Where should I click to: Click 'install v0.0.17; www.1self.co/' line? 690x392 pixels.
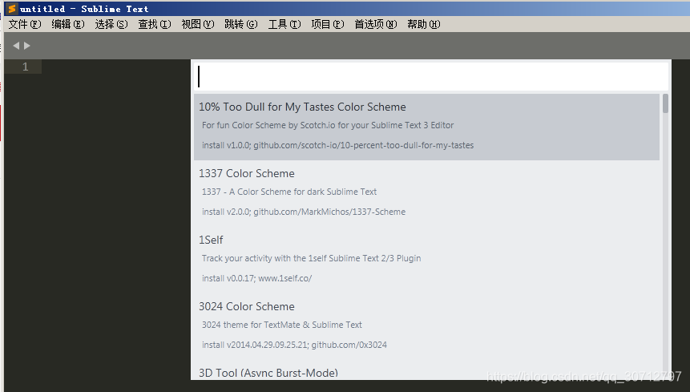coord(256,278)
